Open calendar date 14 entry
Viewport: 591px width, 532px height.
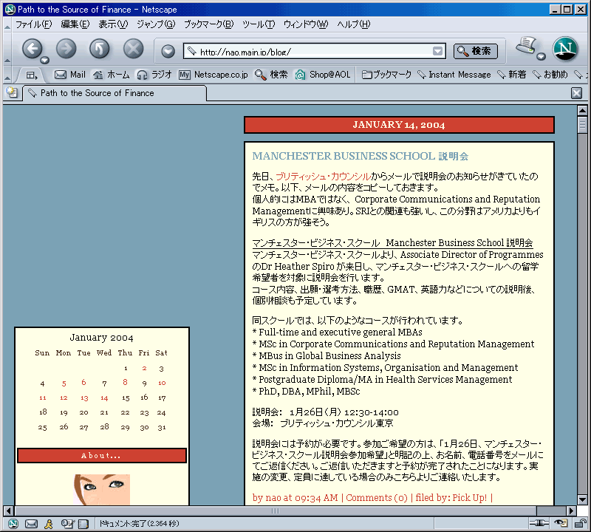(104, 398)
